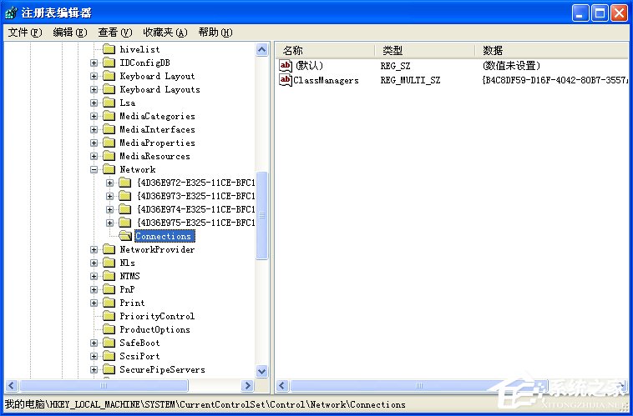The width and height of the screenshot is (633, 416).
Task: Open the 编辑(E) menu
Action: click(x=70, y=33)
